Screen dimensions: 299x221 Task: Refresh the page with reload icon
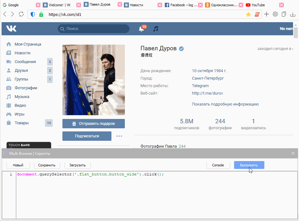(21, 14)
